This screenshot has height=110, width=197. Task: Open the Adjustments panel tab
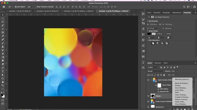coord(177,13)
